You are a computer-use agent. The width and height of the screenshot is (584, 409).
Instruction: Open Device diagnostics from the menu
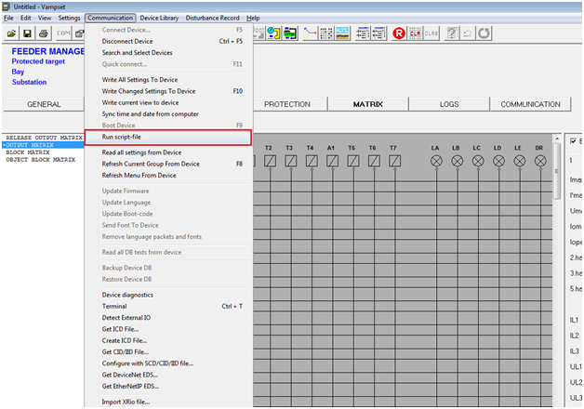168,295
